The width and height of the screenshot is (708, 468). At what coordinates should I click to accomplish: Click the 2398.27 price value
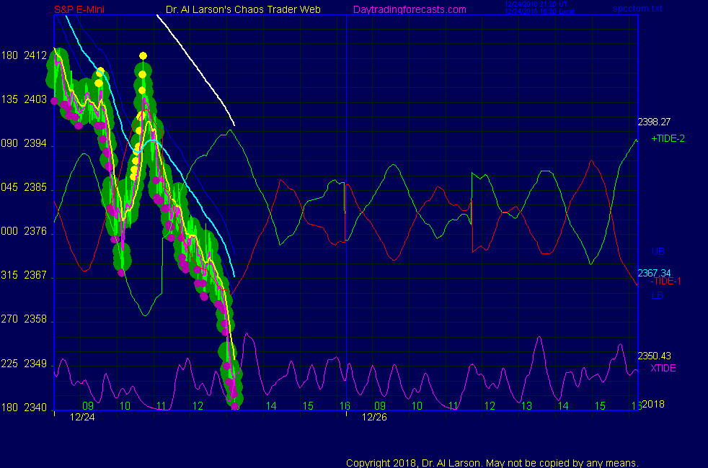(654, 122)
